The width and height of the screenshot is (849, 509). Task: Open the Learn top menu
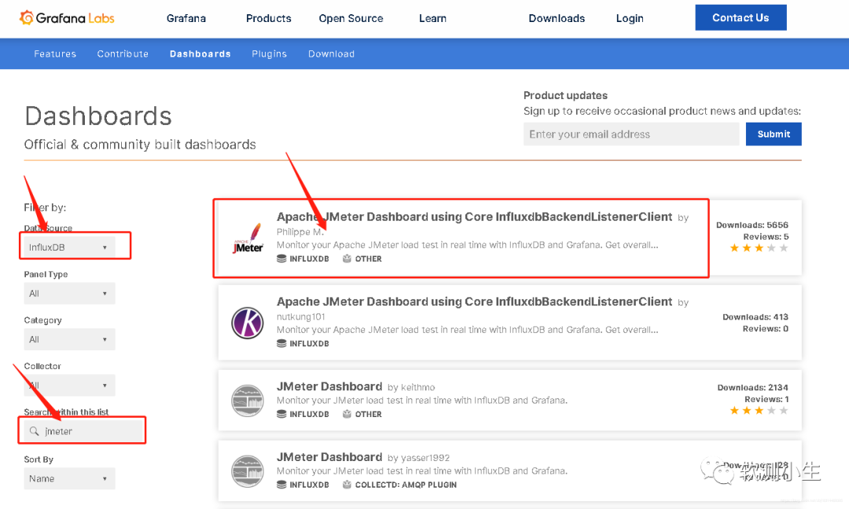click(432, 18)
